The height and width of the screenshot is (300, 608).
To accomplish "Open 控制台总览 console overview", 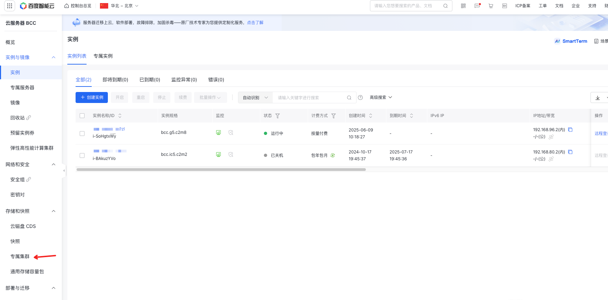I will [x=78, y=6].
